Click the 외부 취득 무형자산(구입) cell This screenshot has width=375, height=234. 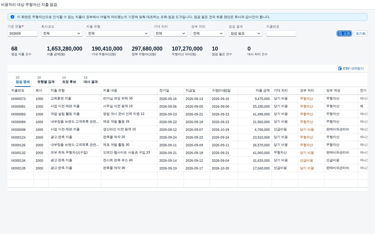coord(75,153)
